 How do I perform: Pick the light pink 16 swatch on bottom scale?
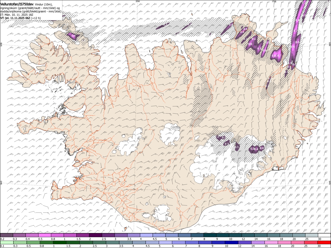(271, 242)
